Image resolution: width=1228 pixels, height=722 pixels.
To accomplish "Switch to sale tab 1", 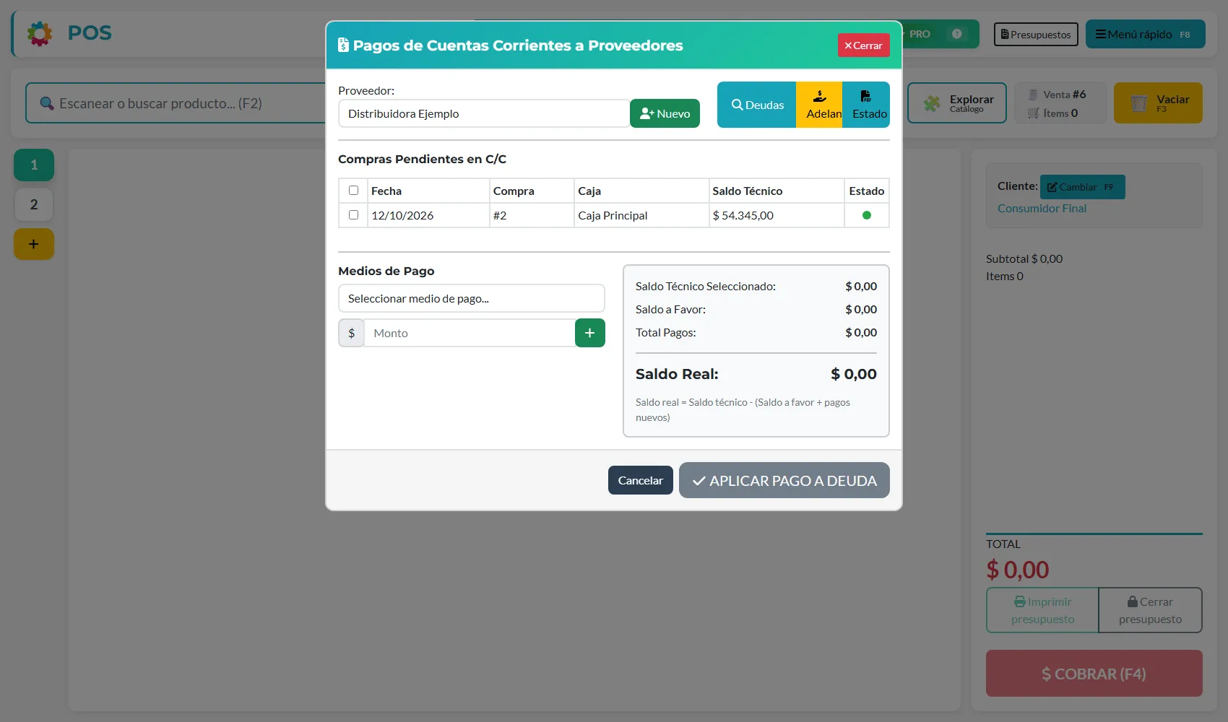I will (34, 165).
